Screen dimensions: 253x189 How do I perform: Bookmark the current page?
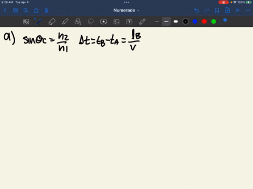tap(217, 10)
